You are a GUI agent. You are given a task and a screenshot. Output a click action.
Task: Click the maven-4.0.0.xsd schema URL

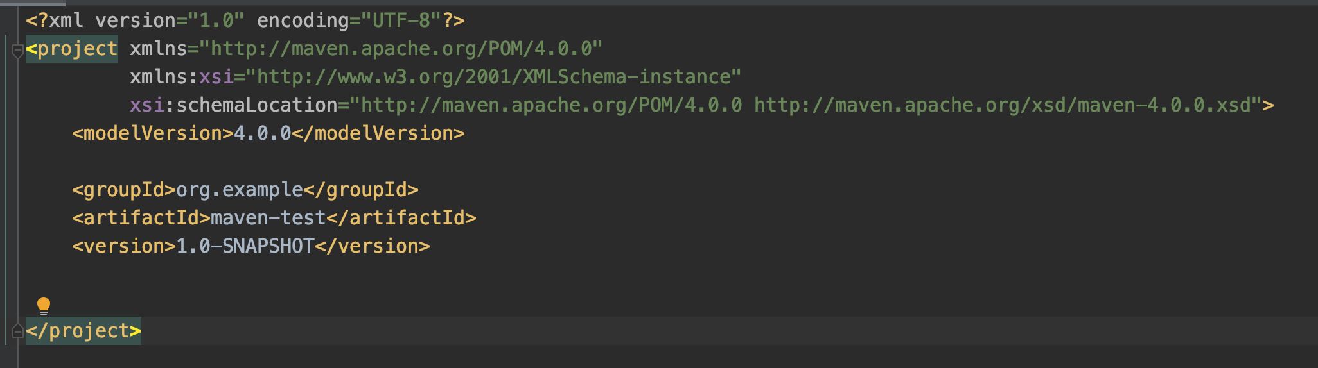click(x=1002, y=105)
